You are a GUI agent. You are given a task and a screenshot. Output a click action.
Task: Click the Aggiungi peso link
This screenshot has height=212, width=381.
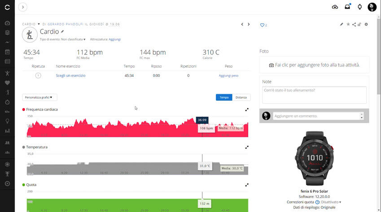tap(228, 76)
